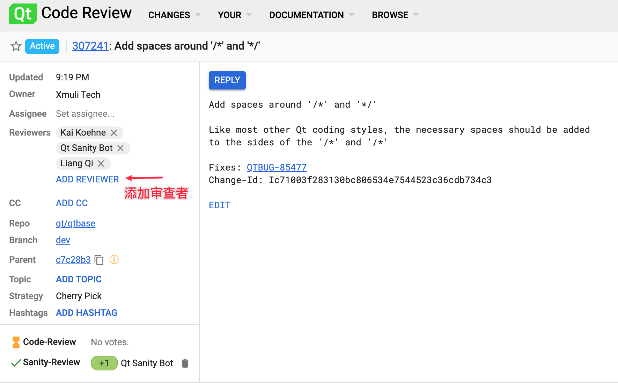Click the Active status badge
Screen dimensions: 618x383
tap(42, 46)
